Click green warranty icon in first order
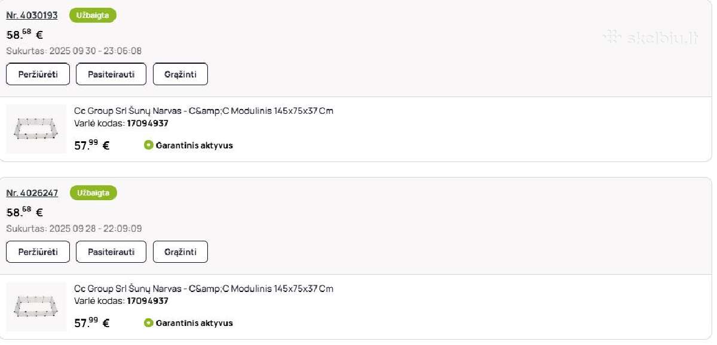Image resolution: width=717 pixels, height=345 pixels. click(x=149, y=145)
